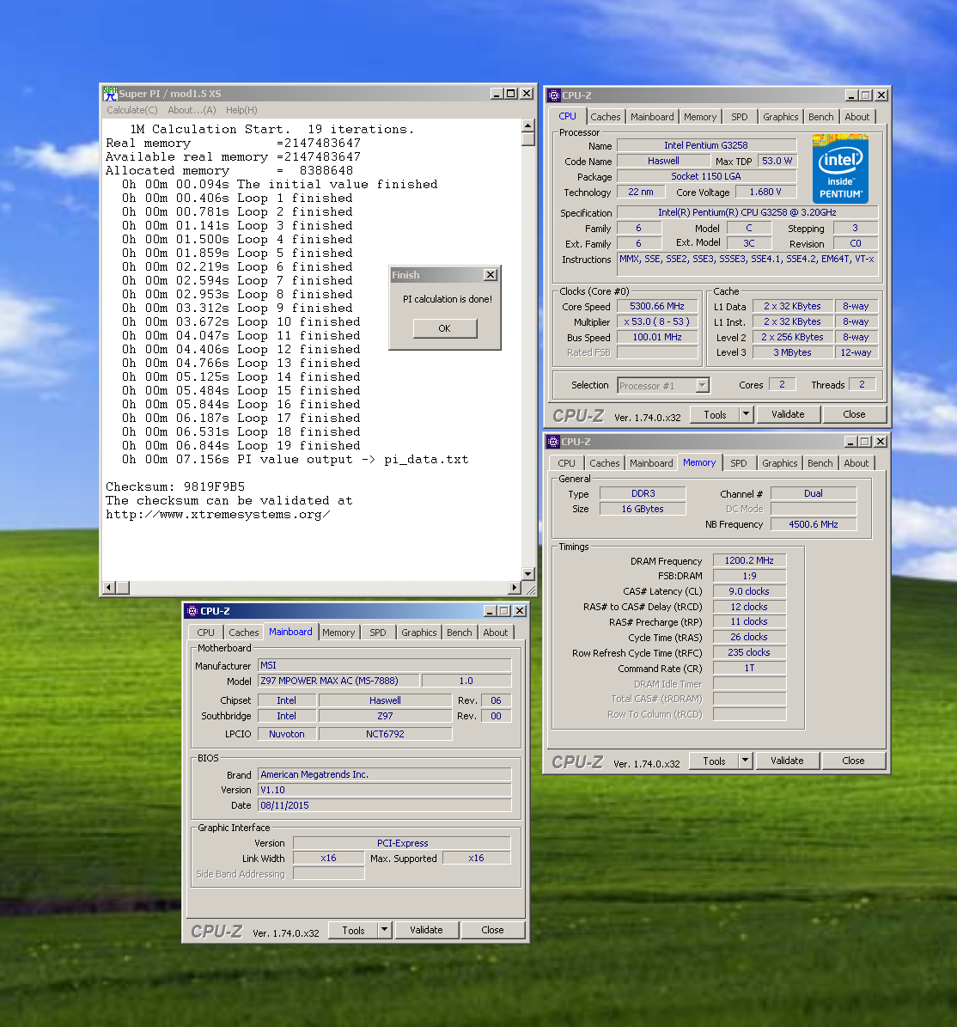This screenshot has height=1027, width=957.
Task: Open the About...(A) menu in Super PI
Action: (x=192, y=110)
